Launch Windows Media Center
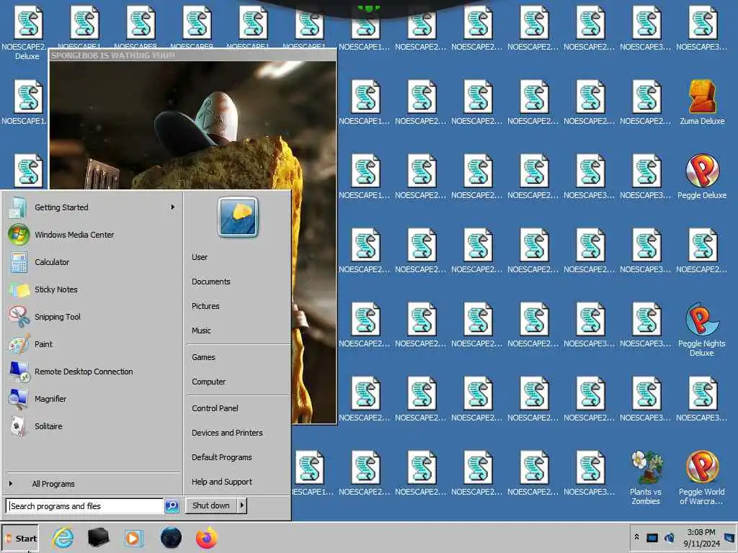 pyautogui.click(x=92, y=235)
